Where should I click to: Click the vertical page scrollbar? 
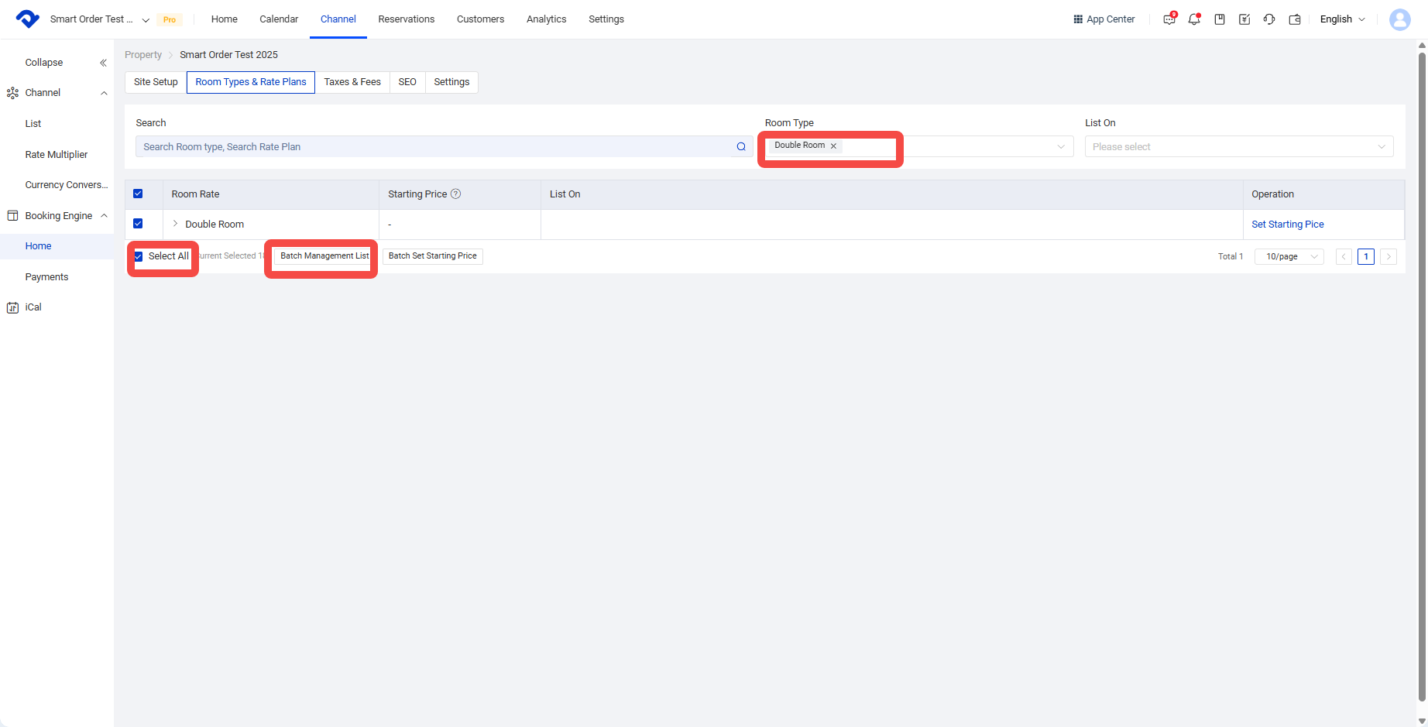(1422, 376)
